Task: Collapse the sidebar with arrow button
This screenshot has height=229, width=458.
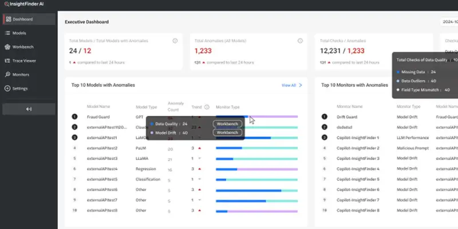Action: [29, 109]
